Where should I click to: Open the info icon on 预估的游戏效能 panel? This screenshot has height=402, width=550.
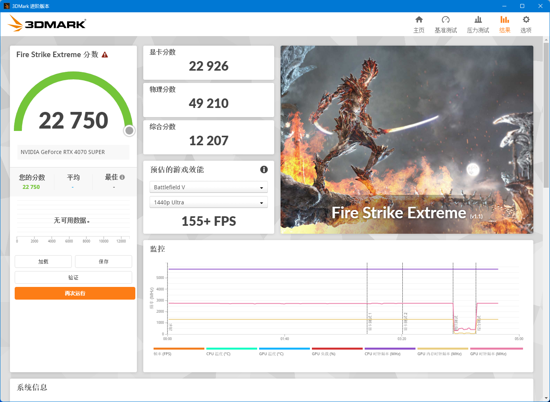point(264,169)
